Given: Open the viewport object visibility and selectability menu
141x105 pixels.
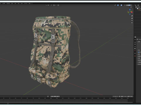Looking at the screenshot, I should 115,5.
